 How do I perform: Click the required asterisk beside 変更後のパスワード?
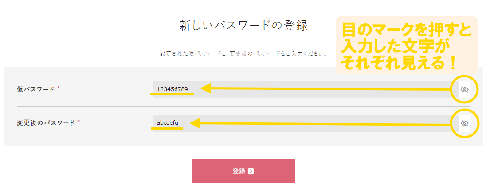point(78,122)
